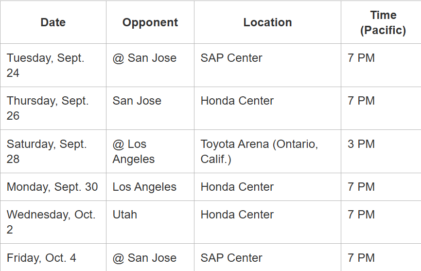This screenshot has width=421, height=271.
Task: Click Honda Center in the Utah row
Action: click(x=237, y=215)
